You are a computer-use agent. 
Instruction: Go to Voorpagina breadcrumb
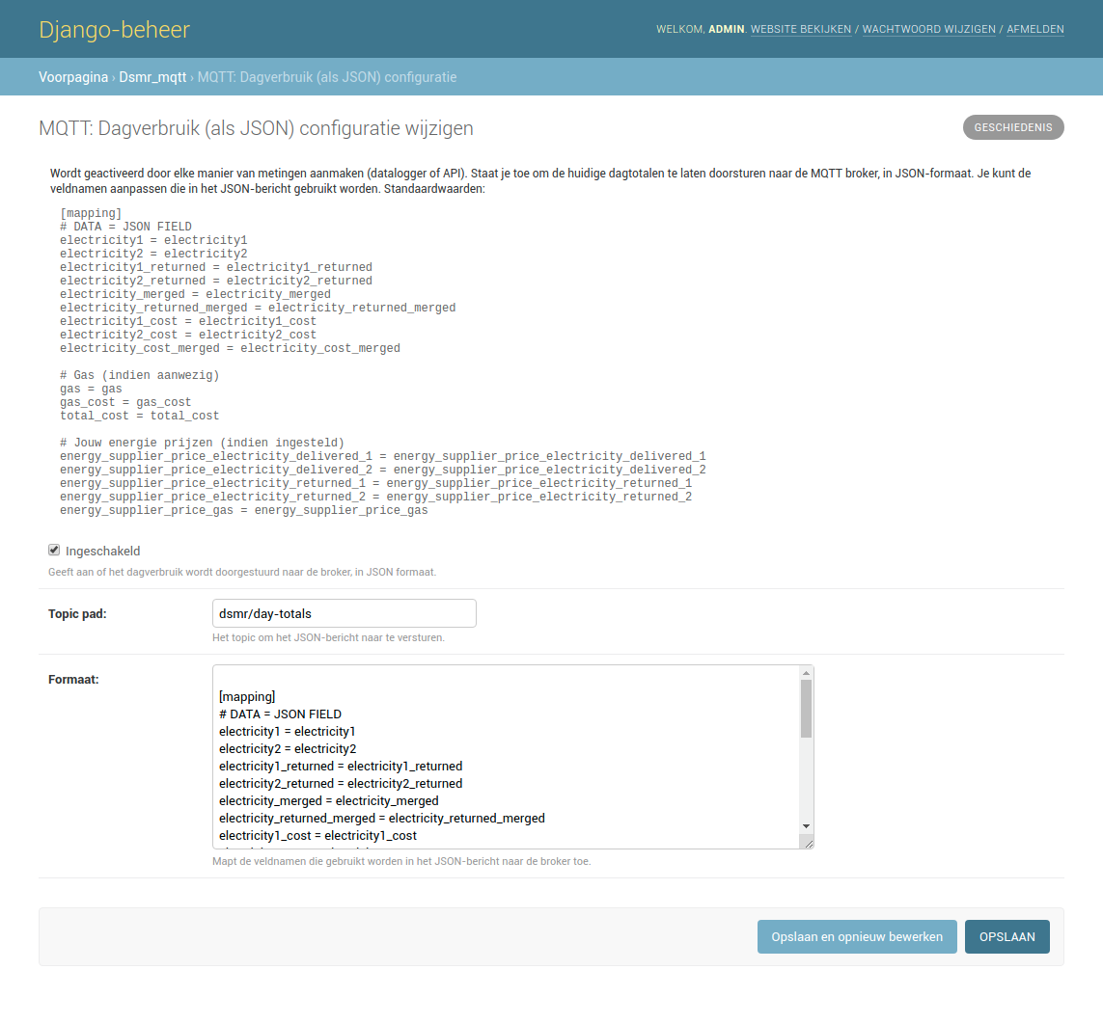73,77
